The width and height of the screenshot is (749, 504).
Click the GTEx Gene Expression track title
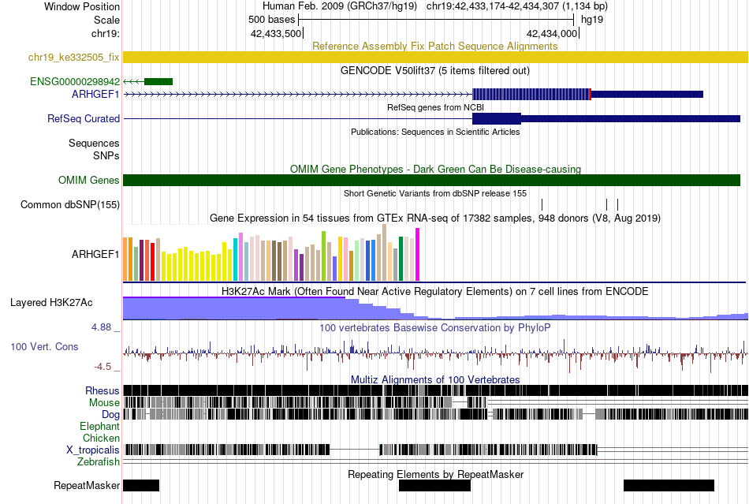(x=435, y=218)
